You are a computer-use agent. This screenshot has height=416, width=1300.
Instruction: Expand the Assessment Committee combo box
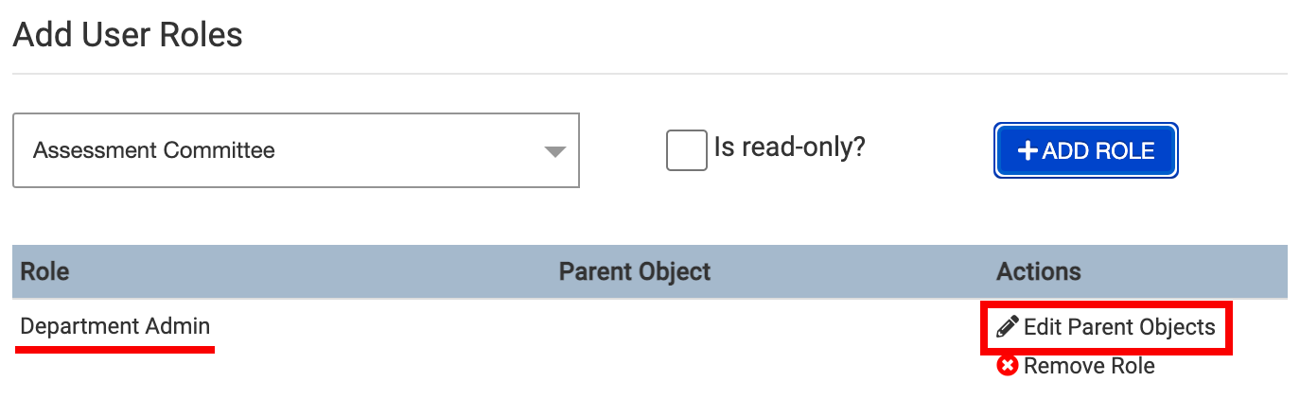coord(295,150)
